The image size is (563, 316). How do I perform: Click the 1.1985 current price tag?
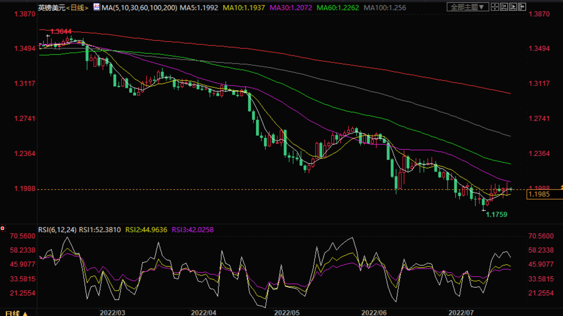[x=540, y=194]
